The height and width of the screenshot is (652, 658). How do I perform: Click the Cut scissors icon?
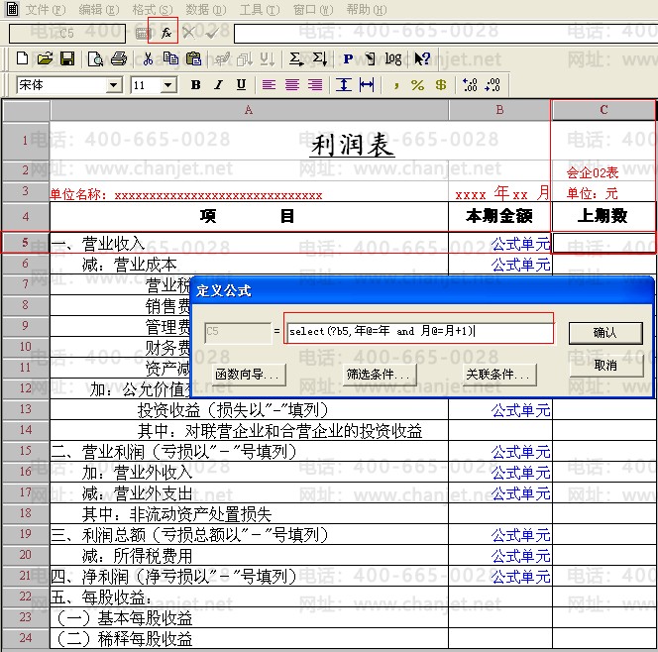[149, 59]
